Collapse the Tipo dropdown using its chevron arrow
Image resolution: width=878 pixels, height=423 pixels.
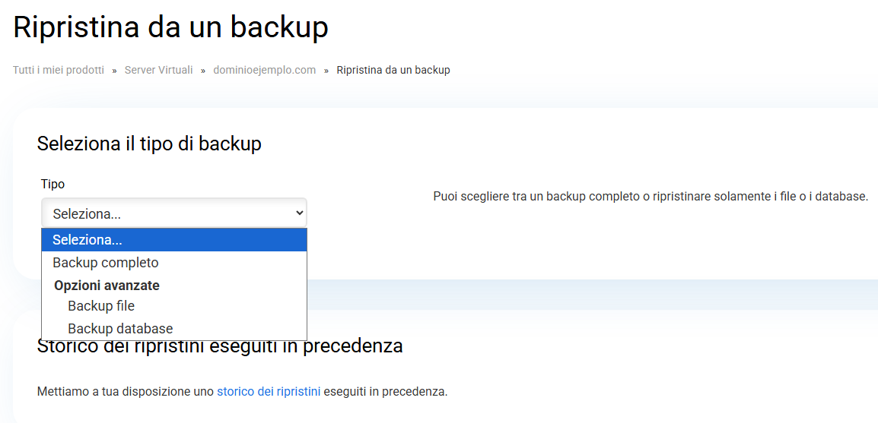click(x=299, y=213)
